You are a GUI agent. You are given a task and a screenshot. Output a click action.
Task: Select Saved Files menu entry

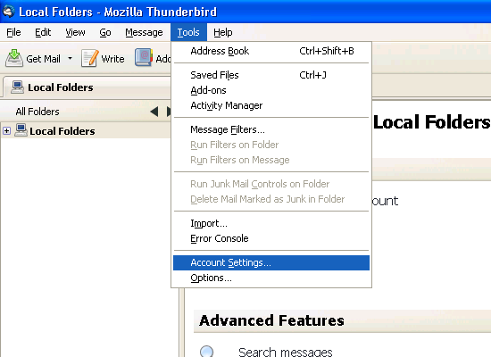pos(271,75)
